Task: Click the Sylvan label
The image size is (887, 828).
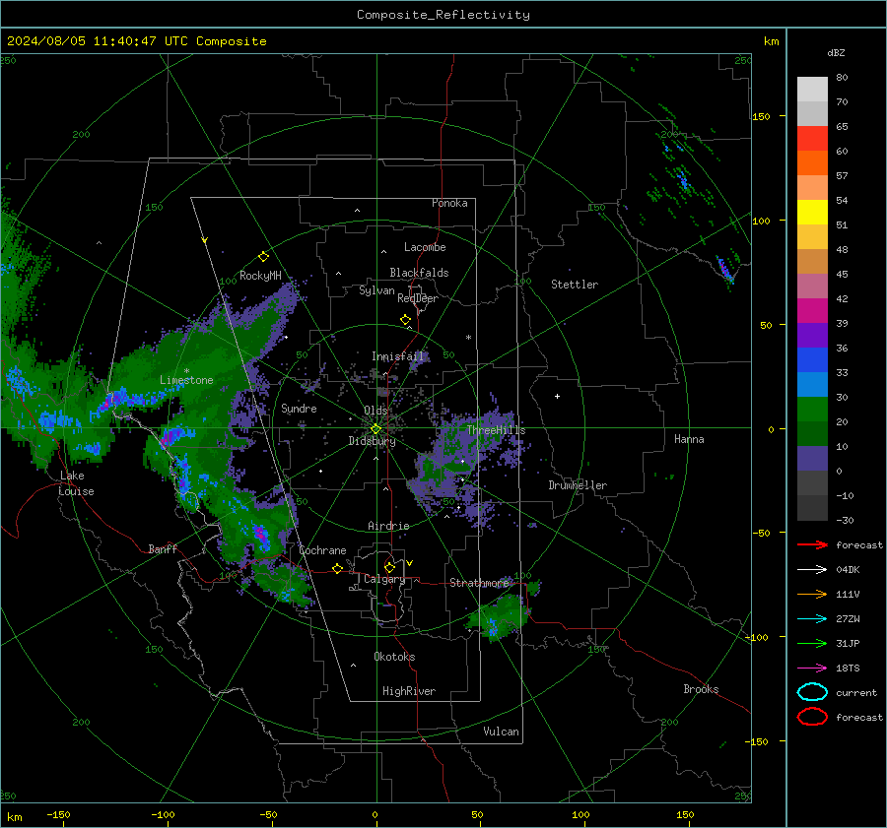Action: click(376, 290)
